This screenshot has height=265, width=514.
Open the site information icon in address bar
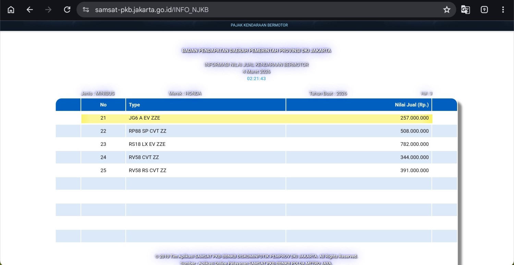(86, 10)
